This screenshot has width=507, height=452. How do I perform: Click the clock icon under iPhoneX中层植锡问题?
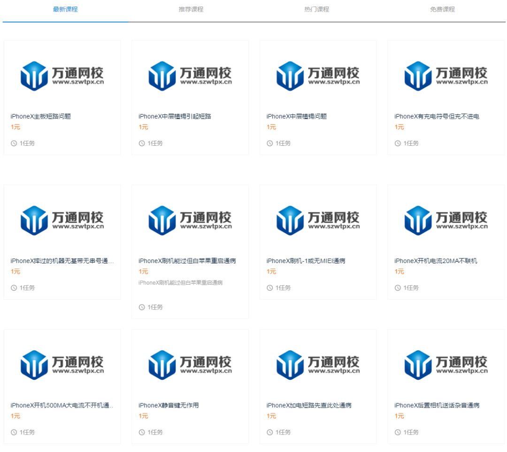point(270,143)
